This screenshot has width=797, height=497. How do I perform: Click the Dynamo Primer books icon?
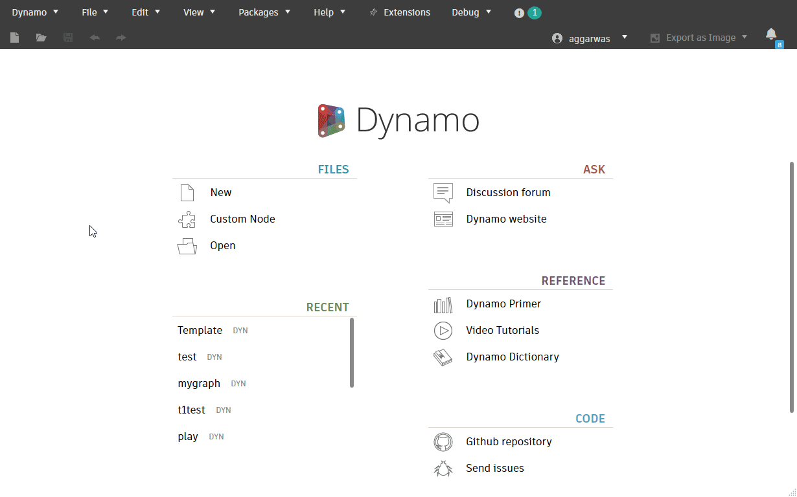[x=443, y=304]
